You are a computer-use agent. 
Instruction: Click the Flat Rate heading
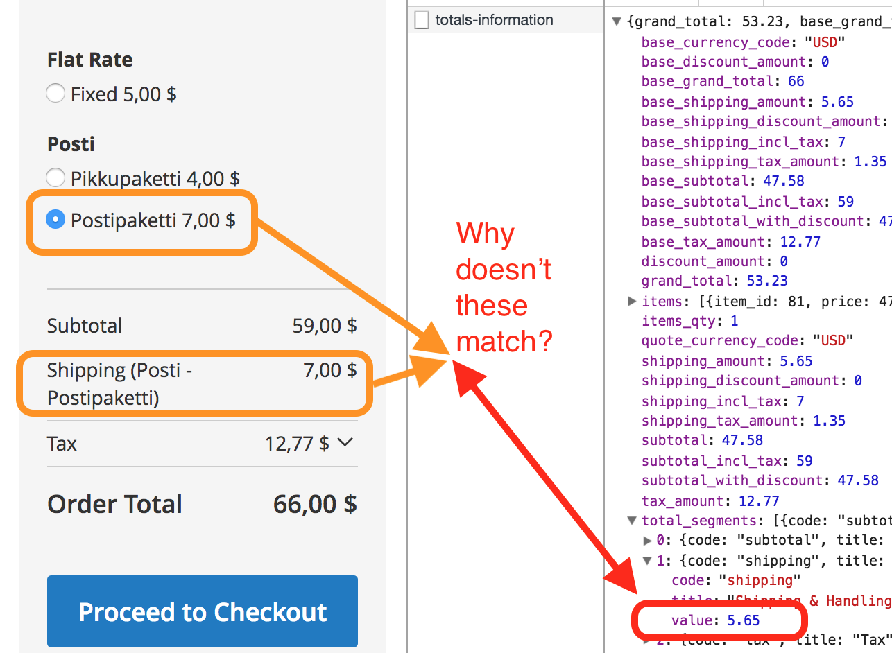(89, 60)
